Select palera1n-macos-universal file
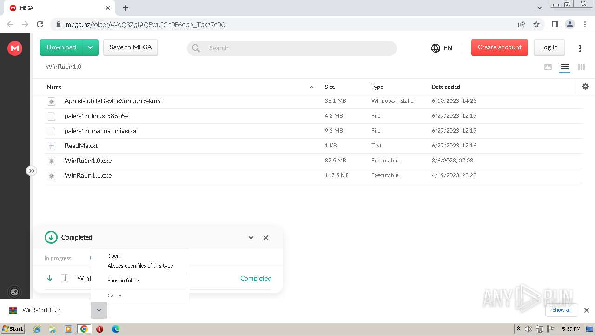595x335 pixels. (x=314, y=131)
